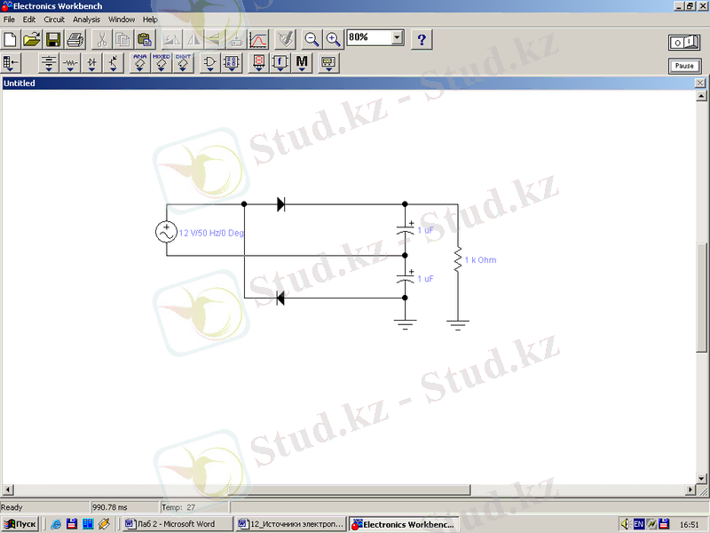Open the Edit menu
Image resolution: width=710 pixels, height=533 pixels.
[29, 20]
